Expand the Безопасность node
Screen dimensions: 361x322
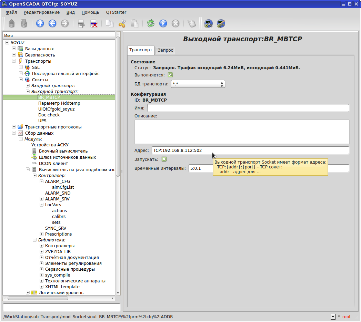(14, 55)
